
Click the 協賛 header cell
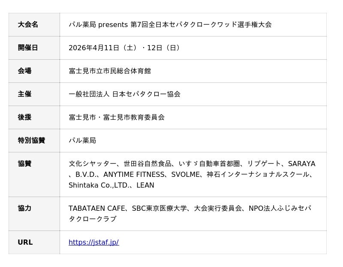tap(24, 164)
